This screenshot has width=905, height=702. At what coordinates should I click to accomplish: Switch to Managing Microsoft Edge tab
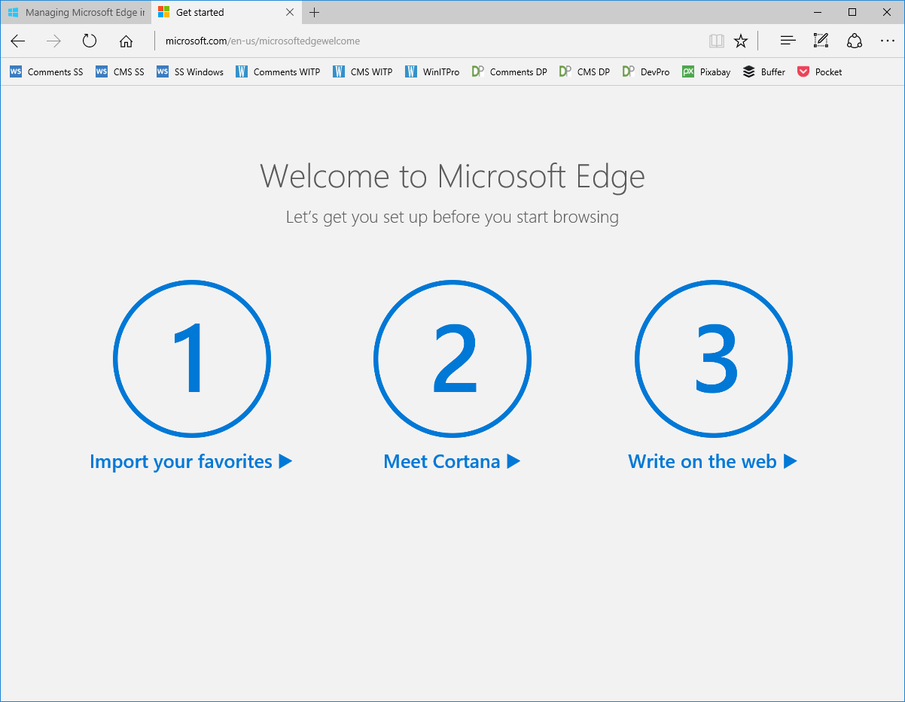pyautogui.click(x=76, y=12)
